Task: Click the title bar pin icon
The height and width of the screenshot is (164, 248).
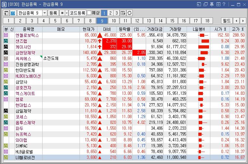Action: pos(212,4)
